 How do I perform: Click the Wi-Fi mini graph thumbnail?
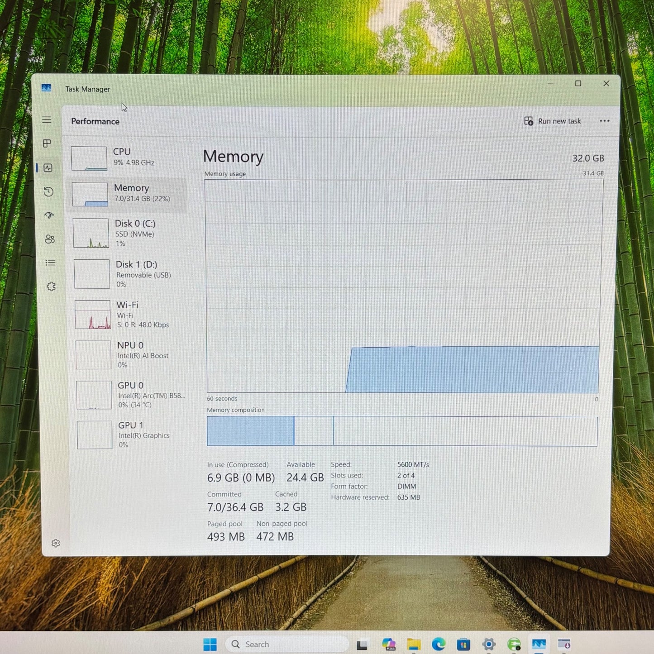click(93, 315)
